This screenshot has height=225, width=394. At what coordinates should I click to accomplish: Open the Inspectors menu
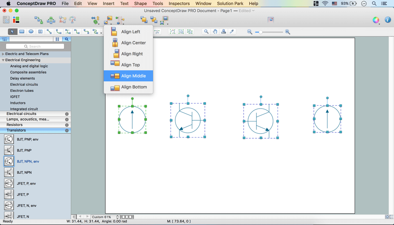pos(179,4)
